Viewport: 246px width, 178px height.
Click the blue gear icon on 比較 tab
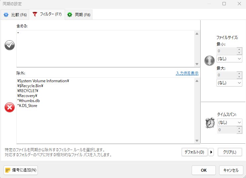[6, 15]
